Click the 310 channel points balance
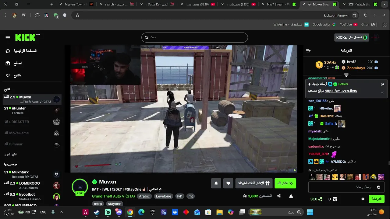Viewport: 390px width, 219px height. coord(316,199)
